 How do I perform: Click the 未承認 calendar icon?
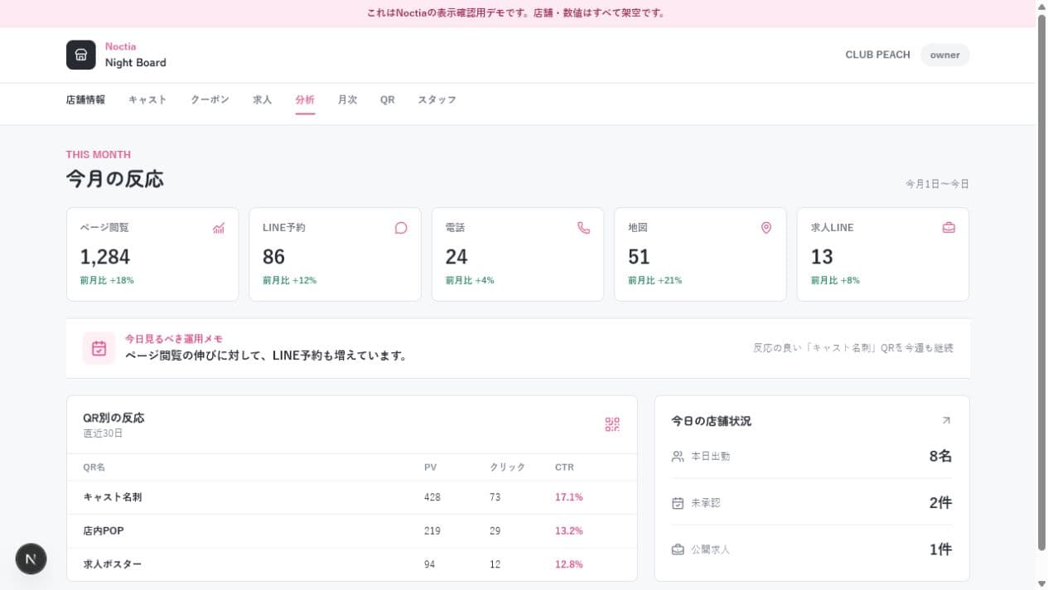point(678,503)
